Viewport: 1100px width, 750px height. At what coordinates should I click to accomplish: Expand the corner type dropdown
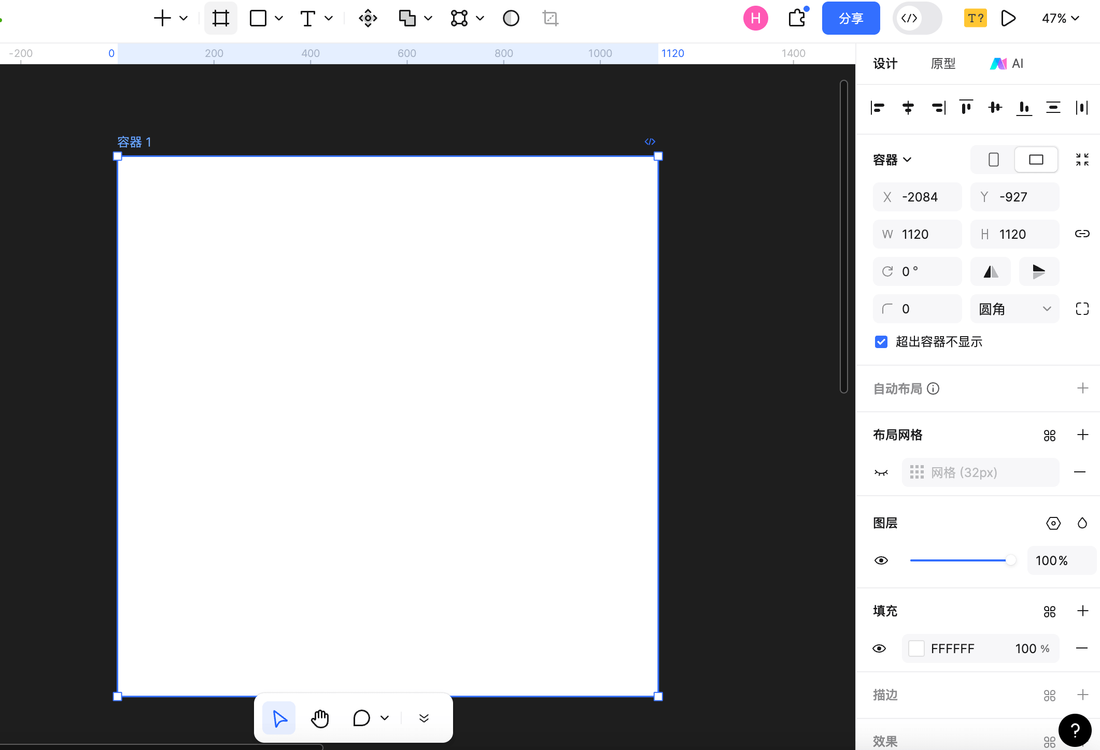tap(1014, 309)
